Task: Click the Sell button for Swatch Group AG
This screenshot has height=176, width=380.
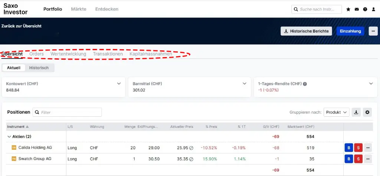Action: coord(358,159)
